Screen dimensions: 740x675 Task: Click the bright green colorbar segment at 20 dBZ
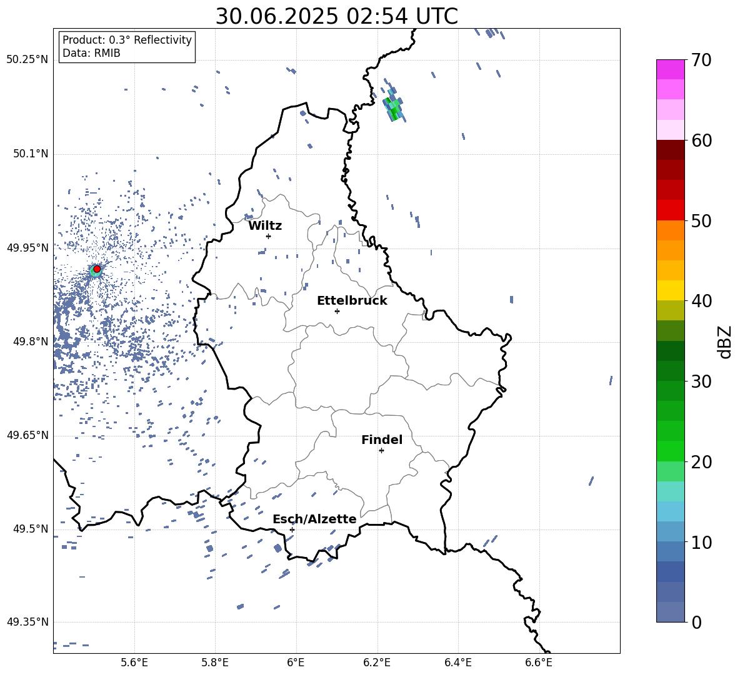pos(670,451)
